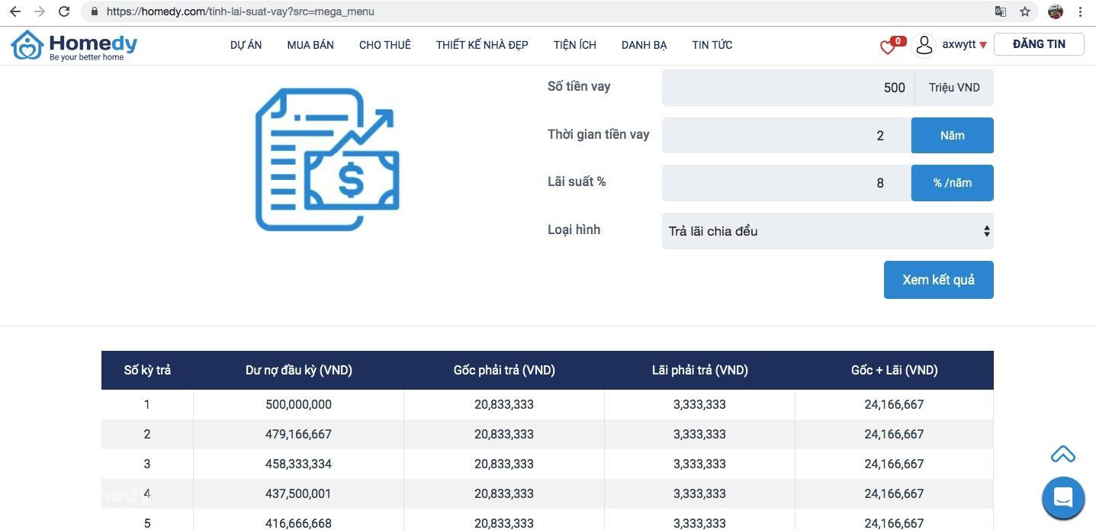Toggle the Năm time unit button
1096x530 pixels.
(x=952, y=135)
